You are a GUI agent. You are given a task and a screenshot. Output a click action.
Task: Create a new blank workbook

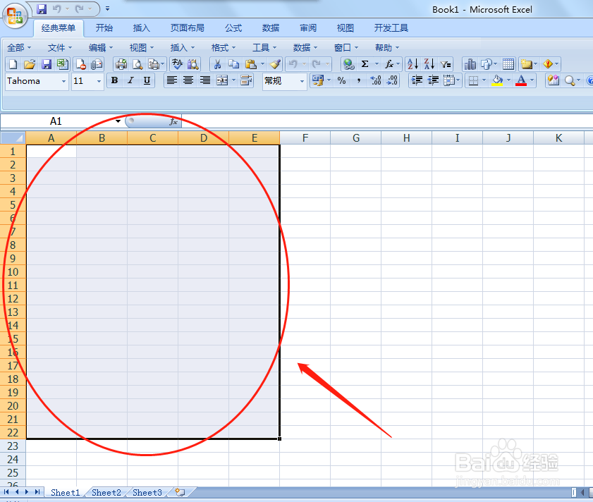tap(13, 64)
